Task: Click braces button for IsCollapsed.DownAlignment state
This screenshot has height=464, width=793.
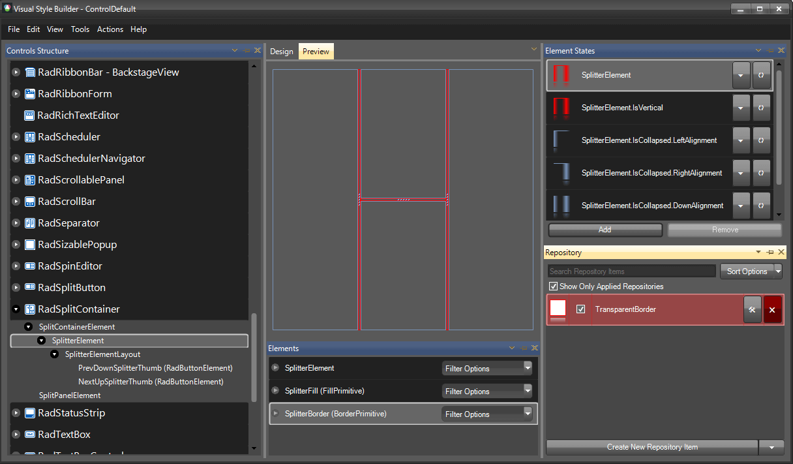Action: click(x=761, y=206)
